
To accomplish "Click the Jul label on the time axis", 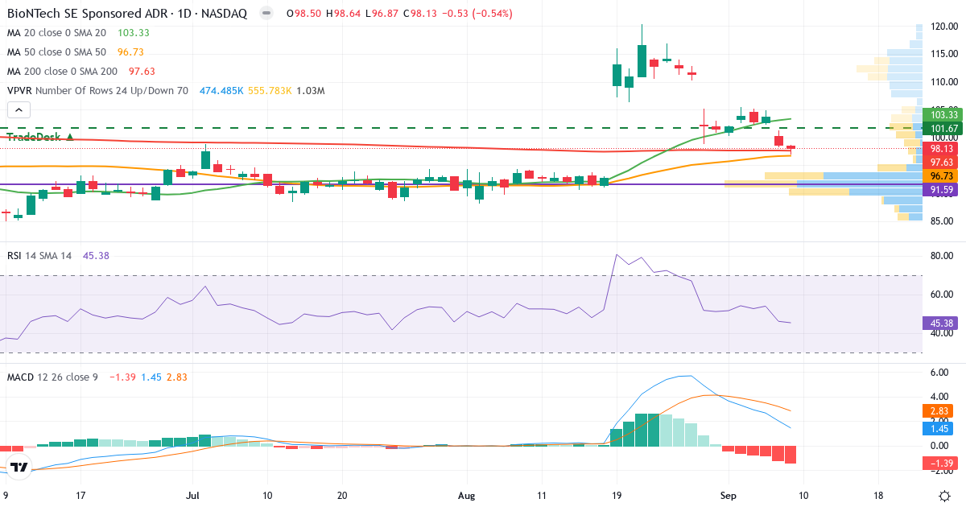I will 192,495.
